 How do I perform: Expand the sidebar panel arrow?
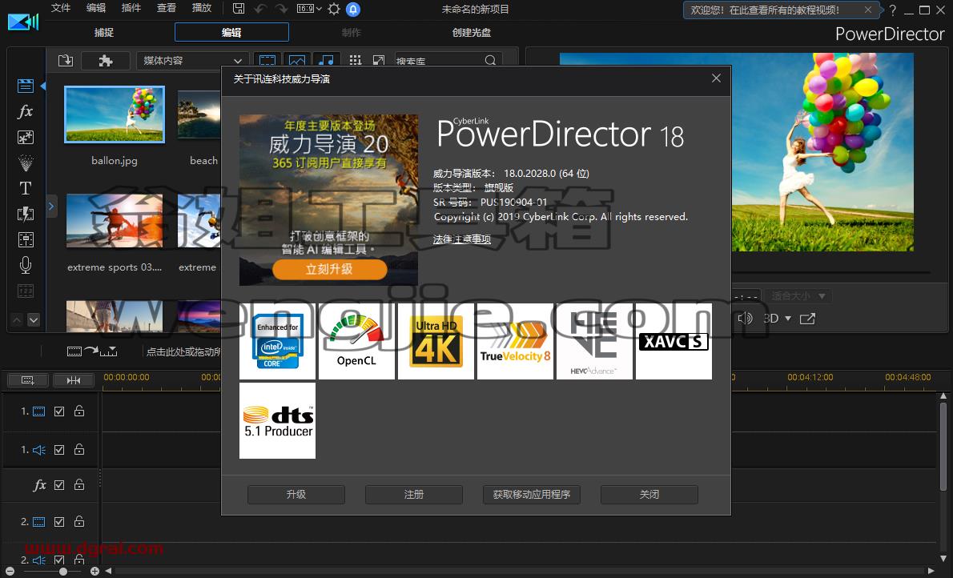pyautogui.click(x=51, y=207)
